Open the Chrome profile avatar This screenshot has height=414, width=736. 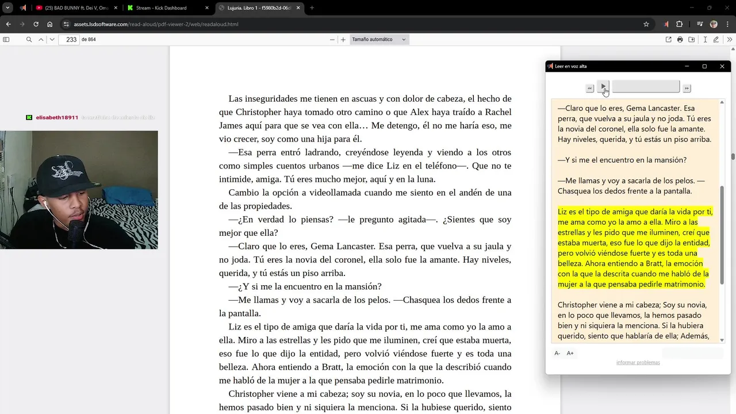pyautogui.click(x=714, y=24)
